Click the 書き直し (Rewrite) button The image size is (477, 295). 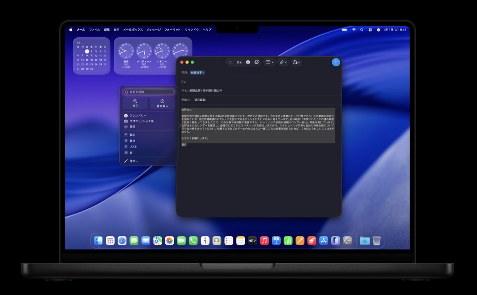tap(162, 103)
